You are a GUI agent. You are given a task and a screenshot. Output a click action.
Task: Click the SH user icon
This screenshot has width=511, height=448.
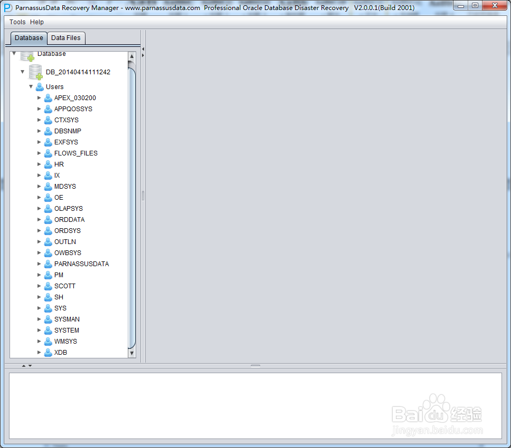click(x=48, y=297)
